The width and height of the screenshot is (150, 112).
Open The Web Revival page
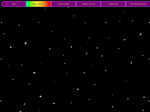click(138, 4)
